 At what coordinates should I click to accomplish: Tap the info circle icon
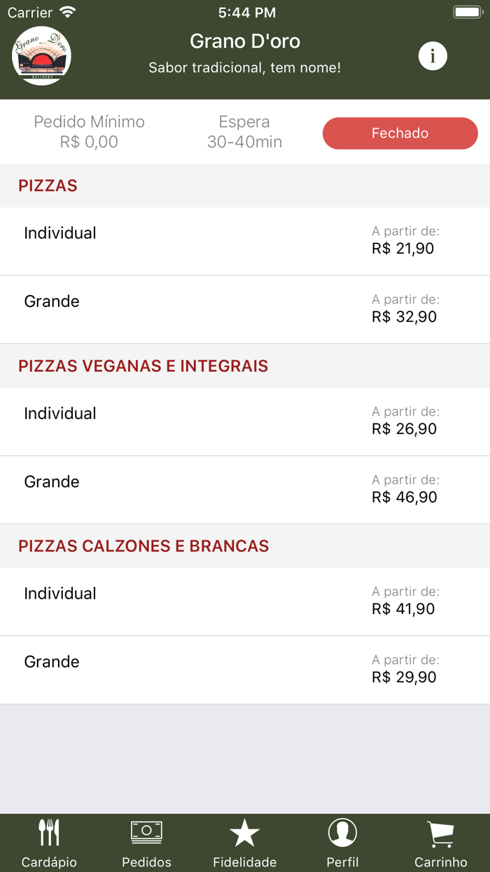coord(432,56)
